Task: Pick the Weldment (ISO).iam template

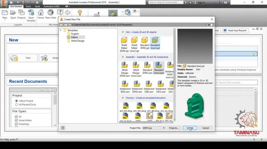Action: point(161,87)
